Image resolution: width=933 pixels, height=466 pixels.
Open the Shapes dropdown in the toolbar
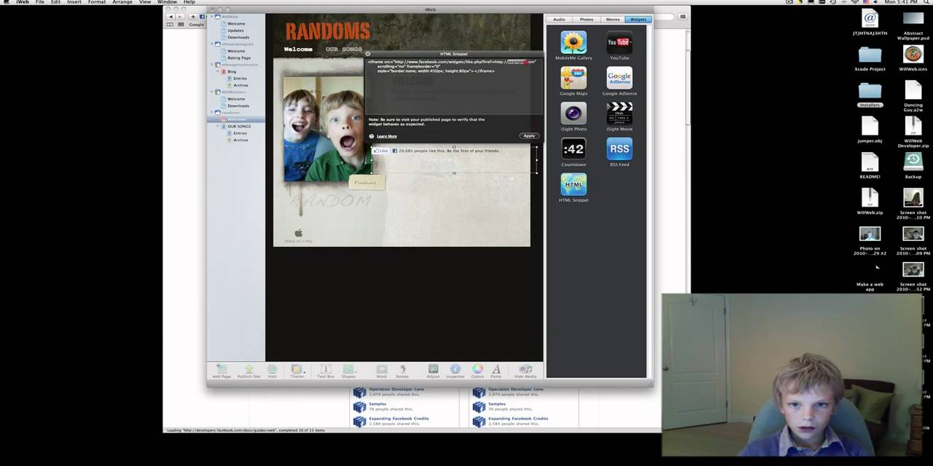click(348, 371)
